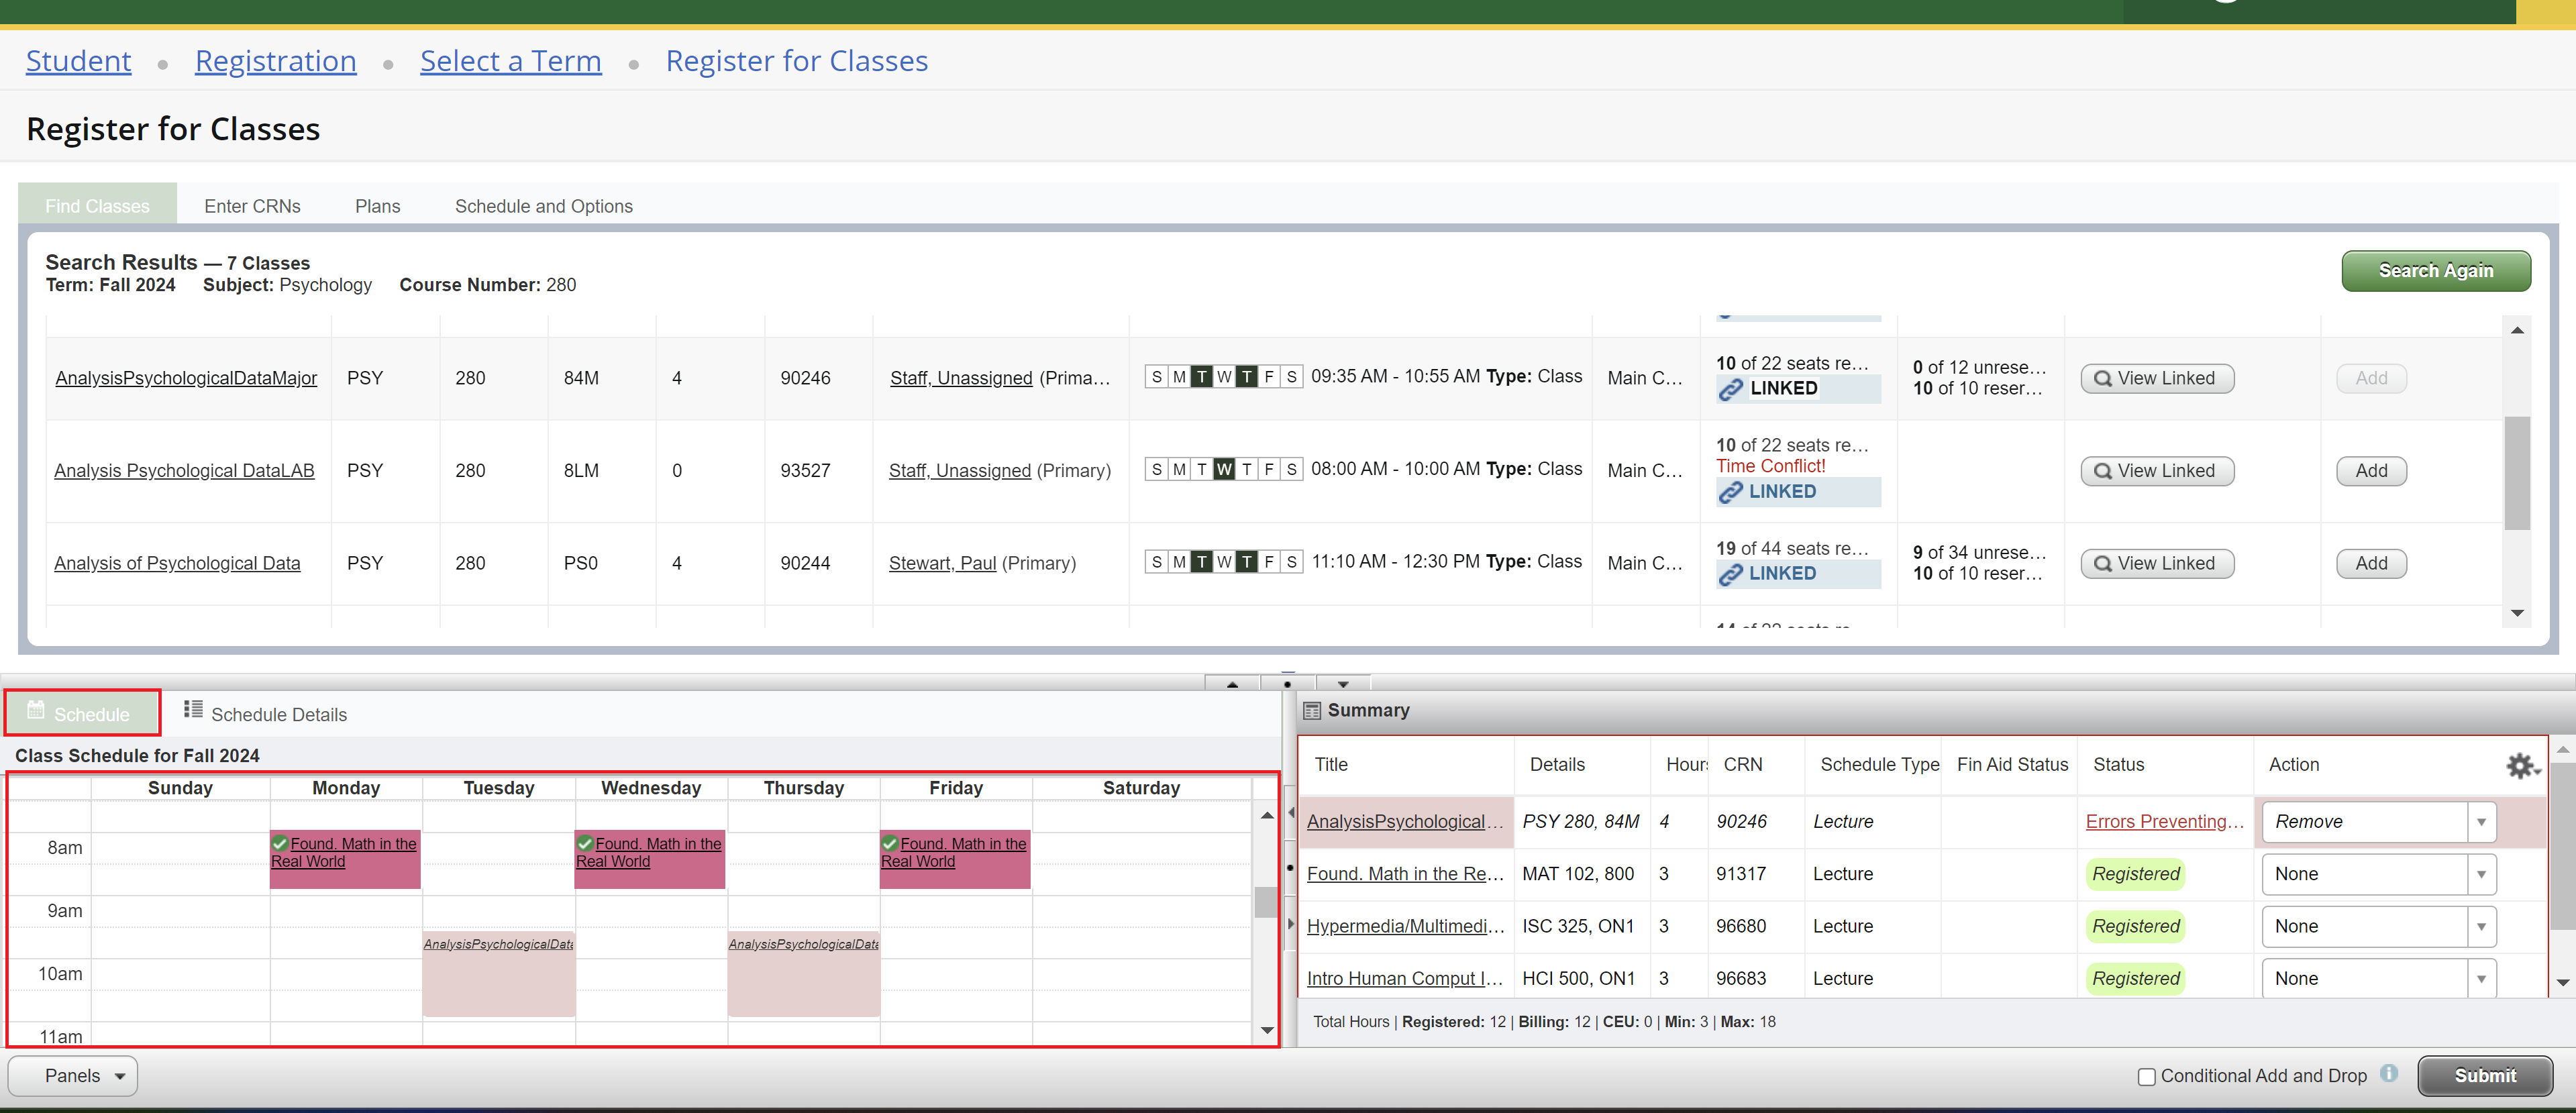The image size is (2576, 1113).
Task: Click the calendar scrollbar down arrow
Action: 1266,1030
